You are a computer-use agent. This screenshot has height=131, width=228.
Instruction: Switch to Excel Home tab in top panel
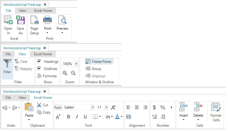[x=43, y=11]
